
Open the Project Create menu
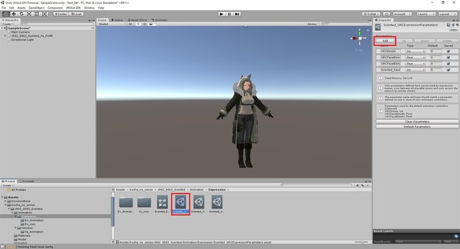[x=7, y=185]
